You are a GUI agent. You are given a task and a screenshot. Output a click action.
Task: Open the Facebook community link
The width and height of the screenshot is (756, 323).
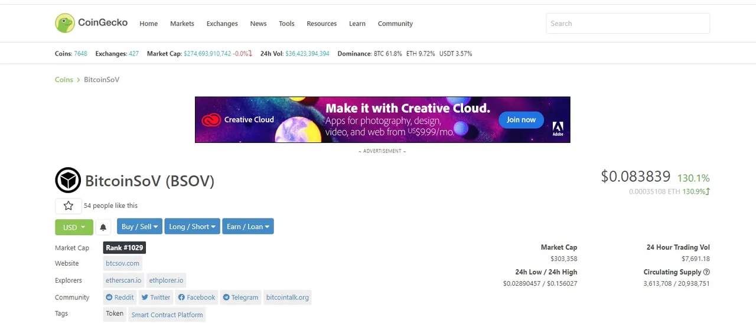point(197,298)
